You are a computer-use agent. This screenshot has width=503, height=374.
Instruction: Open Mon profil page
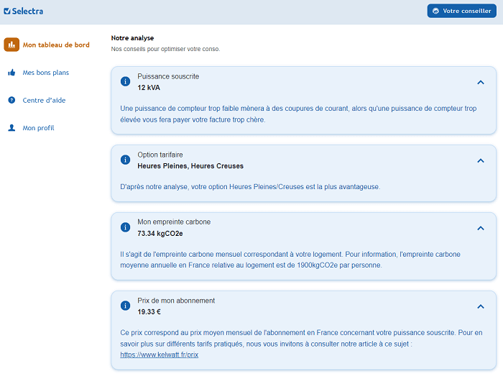click(38, 128)
